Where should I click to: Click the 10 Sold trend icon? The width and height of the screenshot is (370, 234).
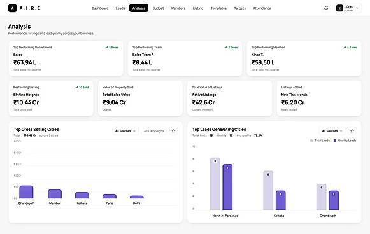pos(76,87)
